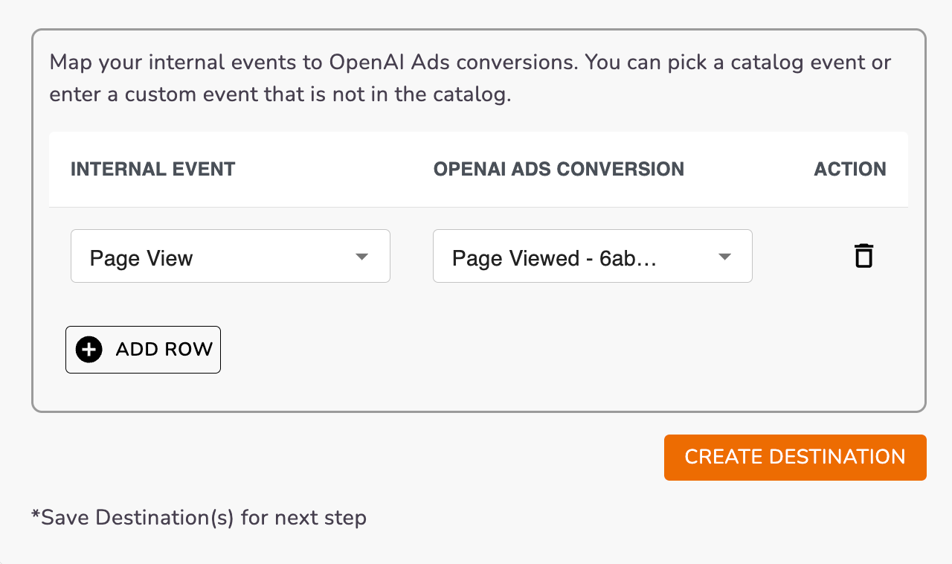Click the mapping instructions paragraph
Image resolution: width=952 pixels, height=564 pixels.
(x=470, y=78)
